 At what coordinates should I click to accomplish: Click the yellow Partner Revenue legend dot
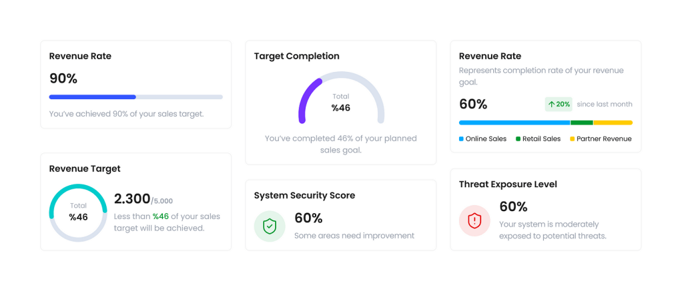point(572,139)
